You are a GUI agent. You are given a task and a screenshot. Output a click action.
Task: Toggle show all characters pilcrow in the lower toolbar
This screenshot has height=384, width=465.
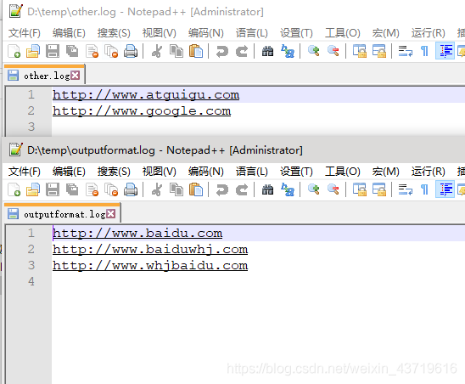point(424,189)
